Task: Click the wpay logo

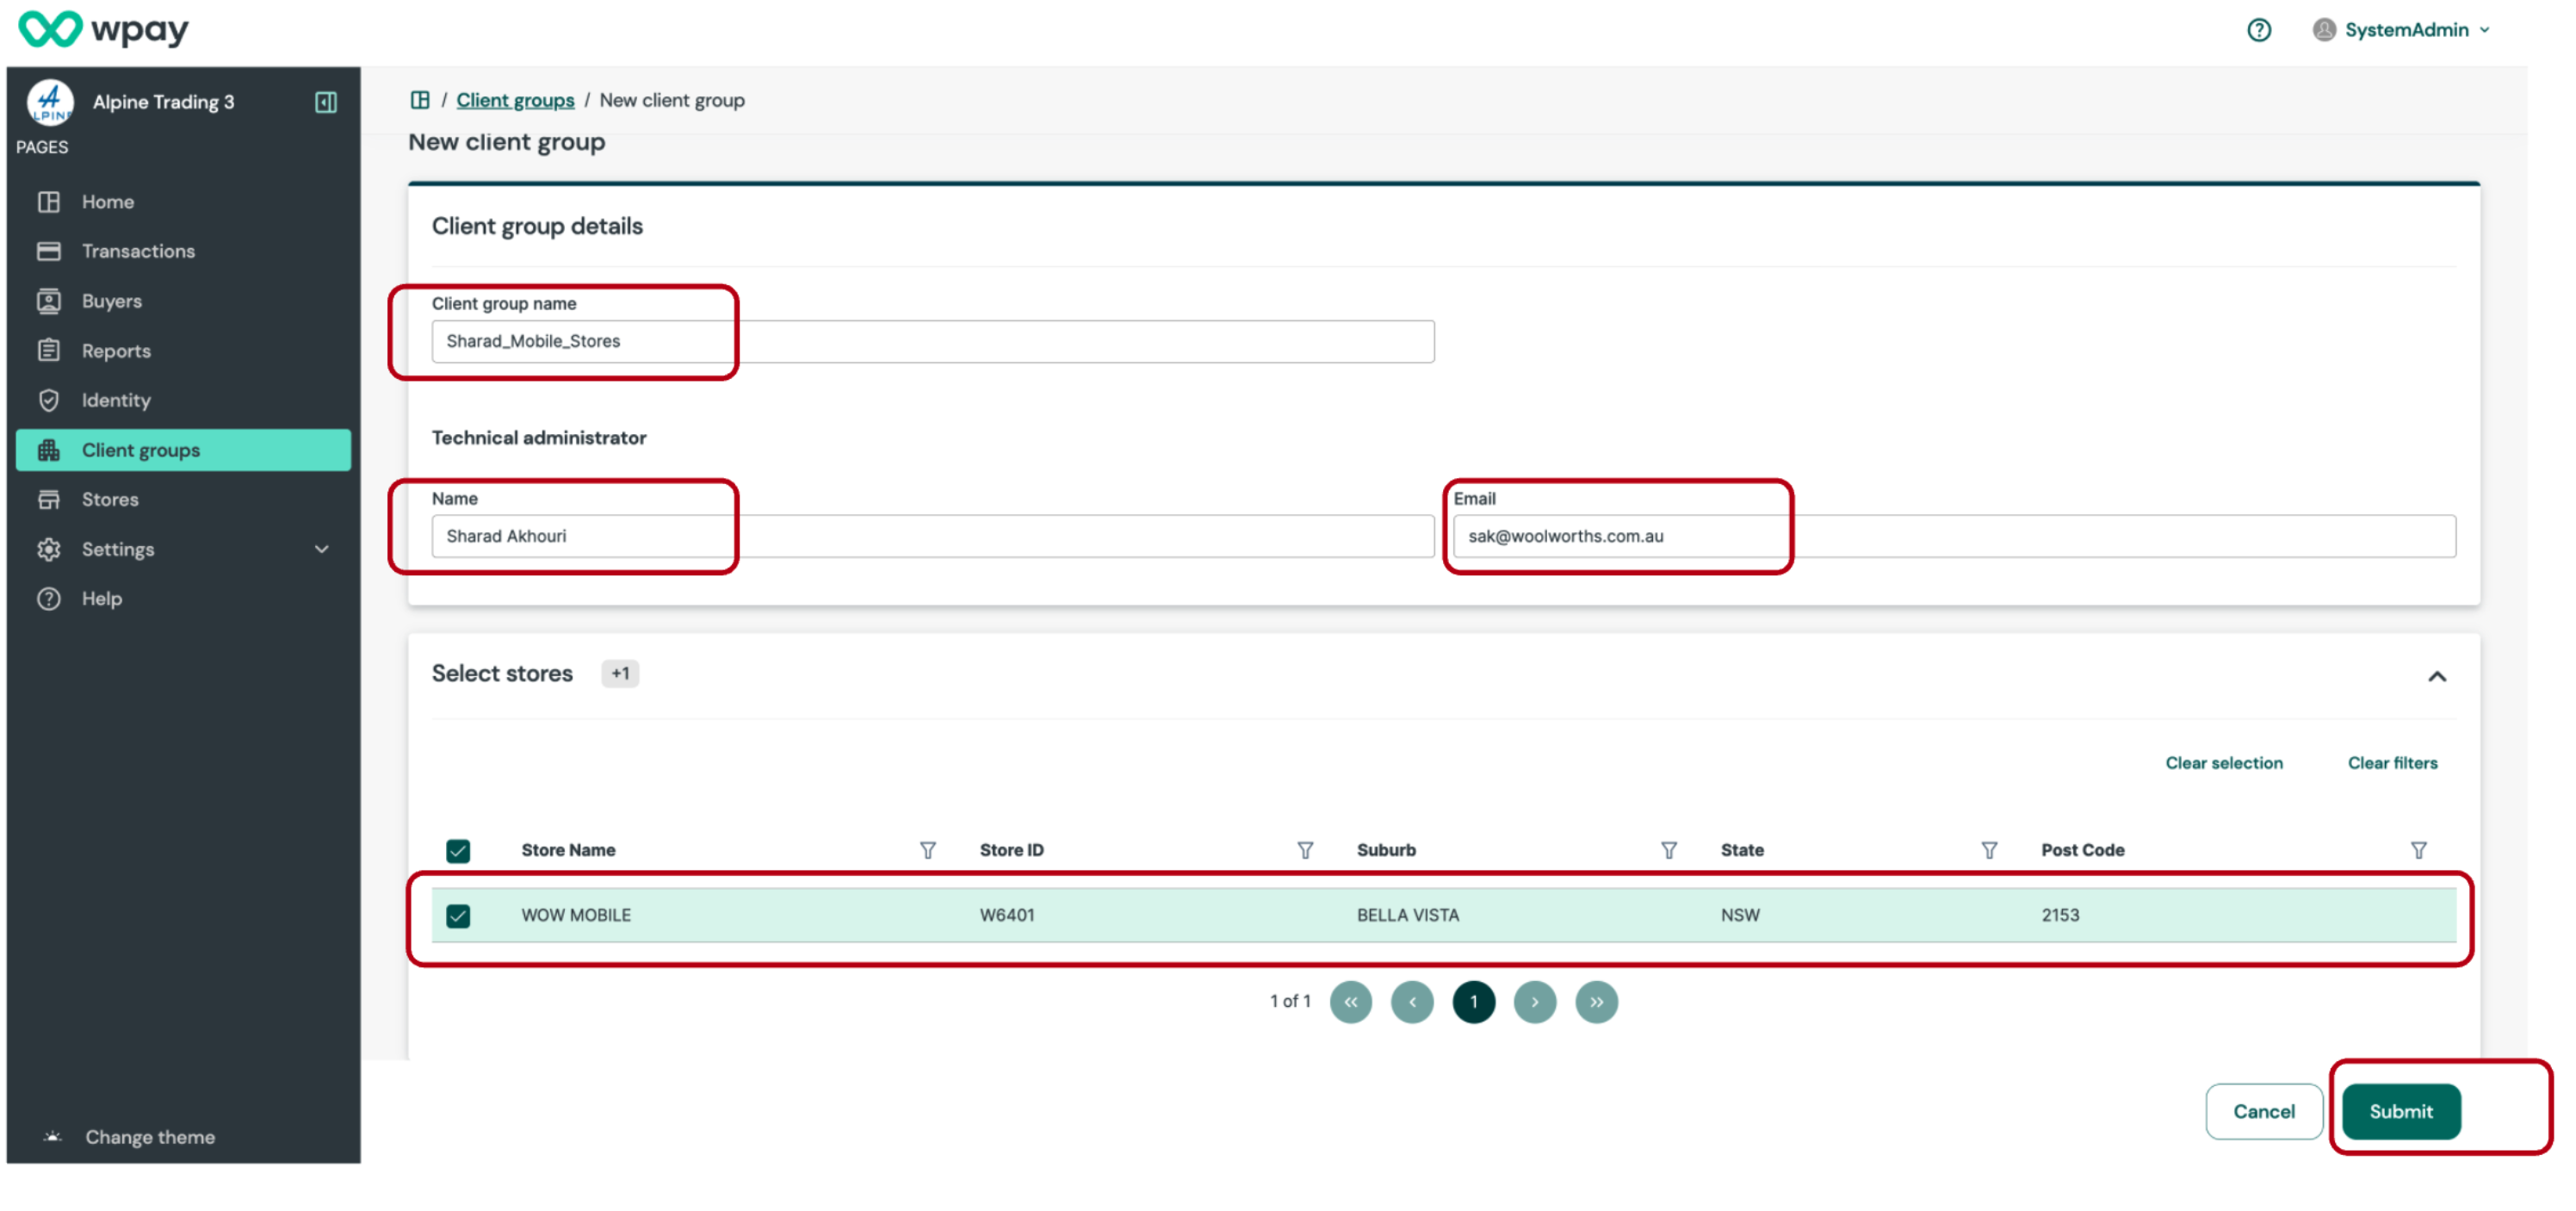Action: pyautogui.click(x=103, y=29)
